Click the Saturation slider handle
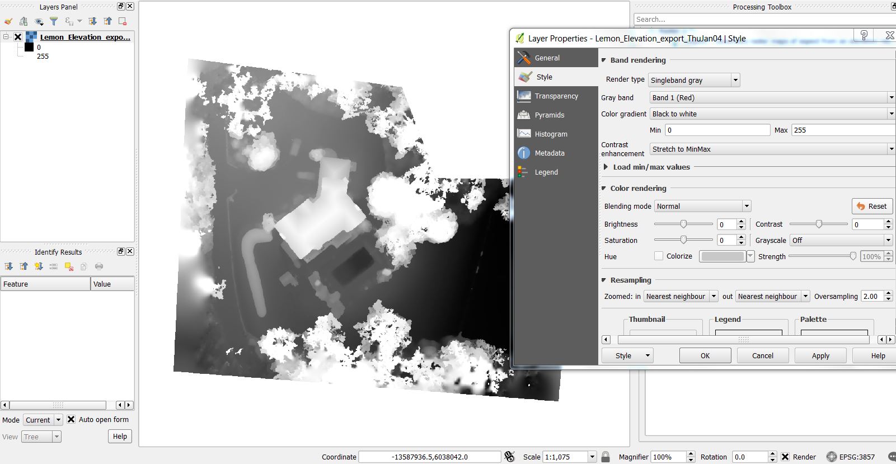The width and height of the screenshot is (896, 464). (x=683, y=240)
